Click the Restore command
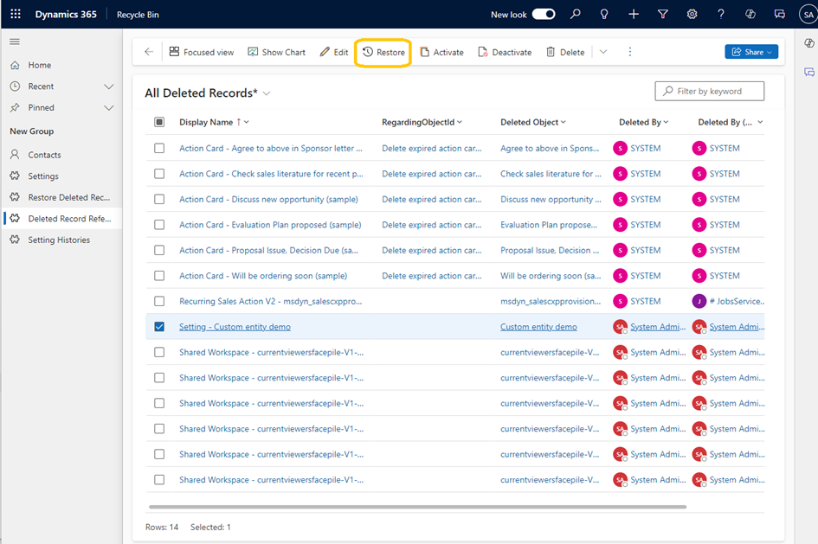 tap(383, 52)
